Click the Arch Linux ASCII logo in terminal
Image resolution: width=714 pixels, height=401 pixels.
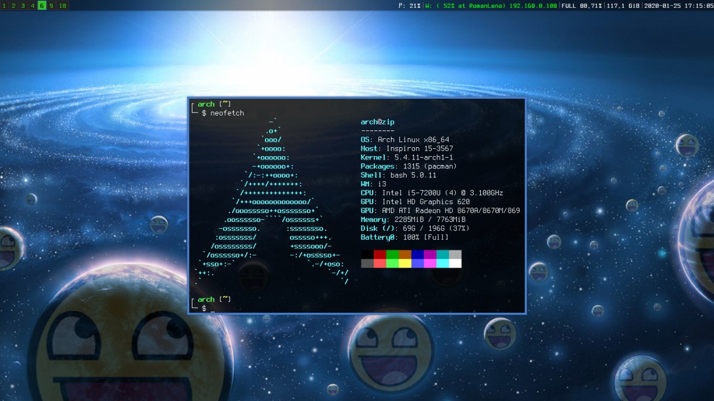272,202
